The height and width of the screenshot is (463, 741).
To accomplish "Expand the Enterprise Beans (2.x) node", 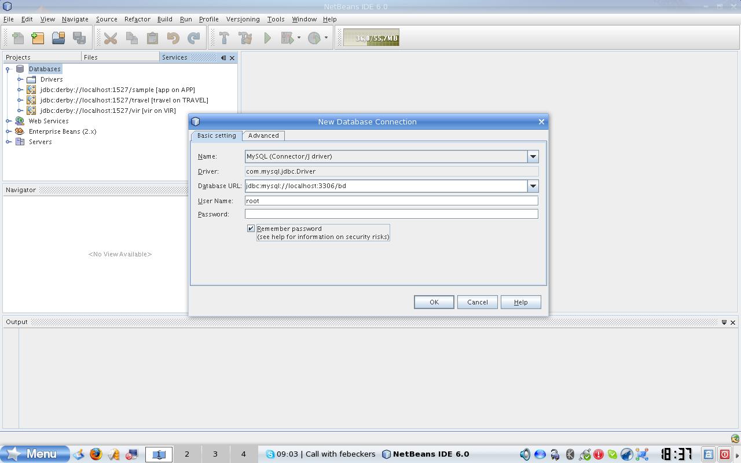I will (8, 131).
